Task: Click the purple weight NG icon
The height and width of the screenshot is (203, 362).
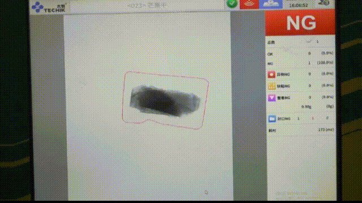Action: 271,98
